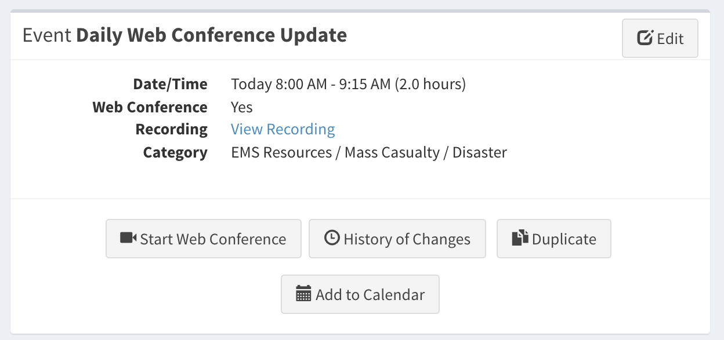This screenshot has width=724, height=340.
Task: Click the Yes web conference value
Action: [x=242, y=107]
